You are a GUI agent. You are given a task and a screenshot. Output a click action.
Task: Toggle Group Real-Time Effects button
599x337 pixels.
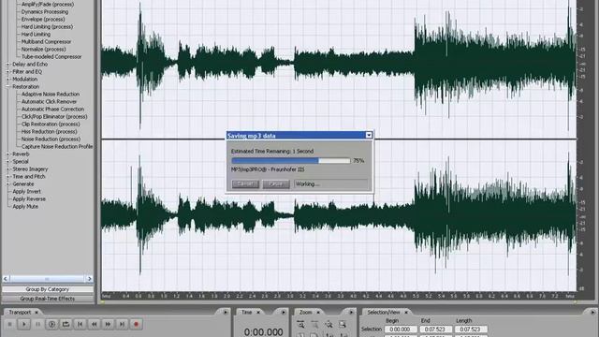click(48, 299)
